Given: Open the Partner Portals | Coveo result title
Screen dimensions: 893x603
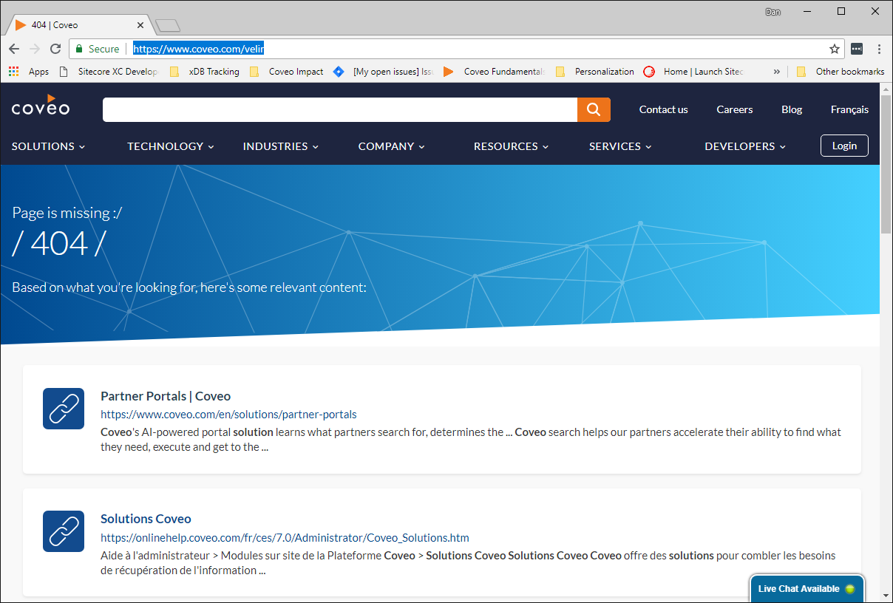Looking at the screenshot, I should coord(166,396).
